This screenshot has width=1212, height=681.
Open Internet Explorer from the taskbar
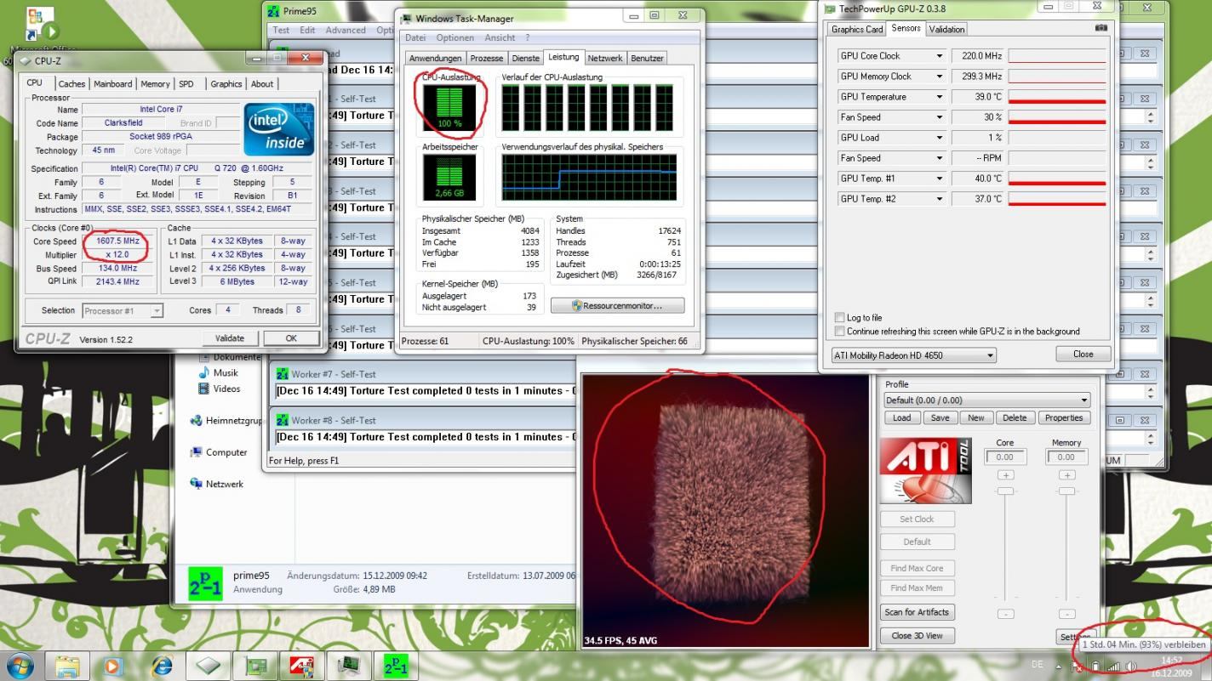[x=161, y=665]
